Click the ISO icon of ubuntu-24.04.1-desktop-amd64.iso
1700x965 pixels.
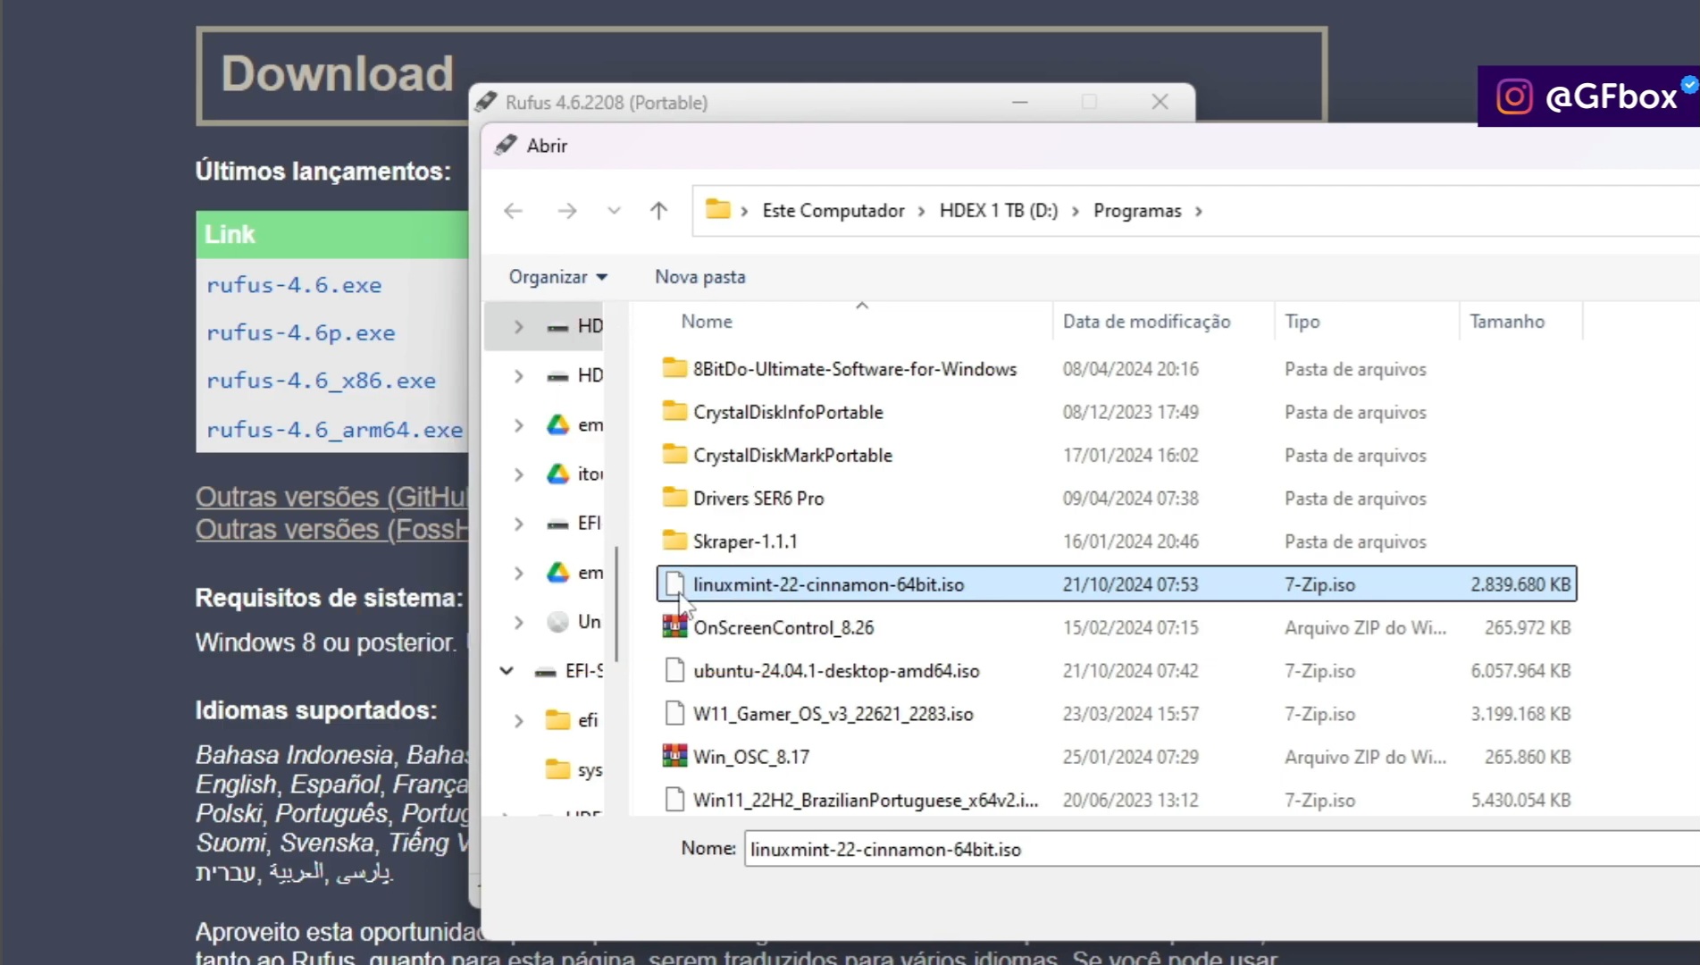[674, 669]
